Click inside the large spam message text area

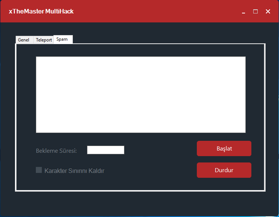pos(141,94)
